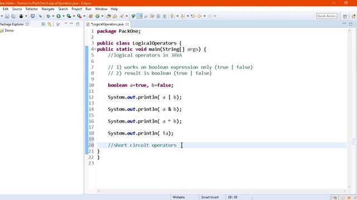Click the Open Task folder icon
357x200 pixels.
pyautogui.click(x=115, y=16)
